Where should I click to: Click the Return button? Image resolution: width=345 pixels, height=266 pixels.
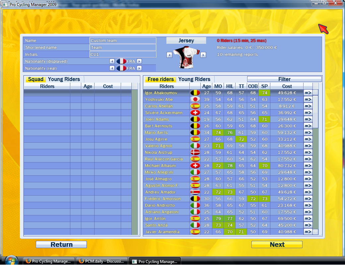pyautogui.click(x=61, y=244)
